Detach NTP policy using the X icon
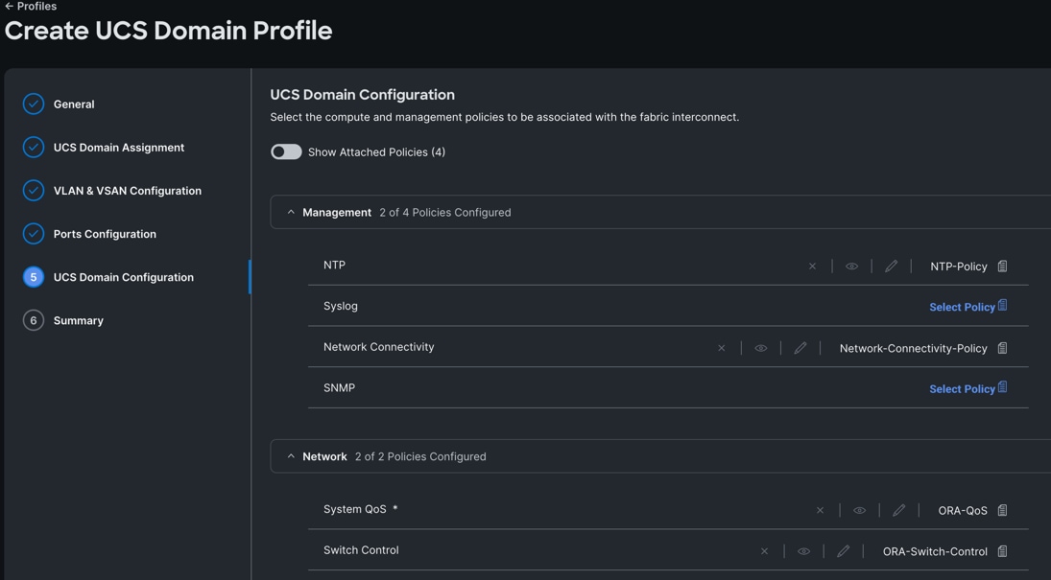The height and width of the screenshot is (580, 1051). tap(812, 267)
